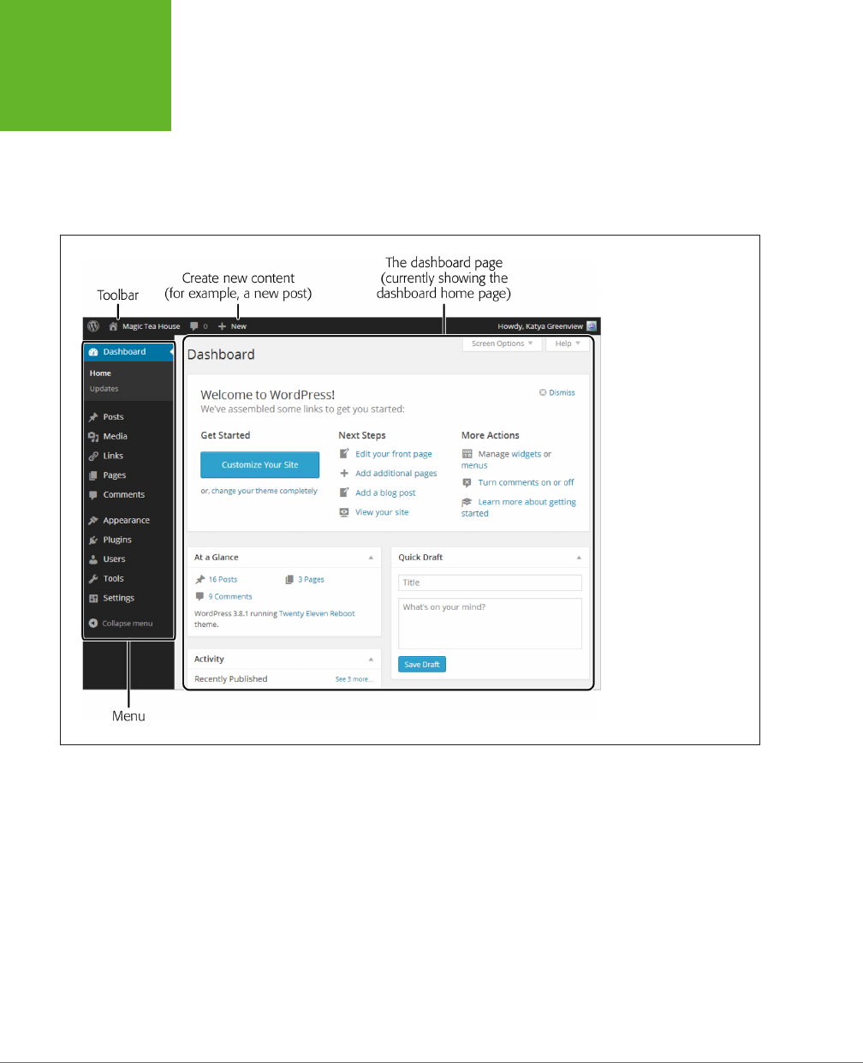
Task: Click the Pages icon in sidebar
Action: click(x=93, y=475)
